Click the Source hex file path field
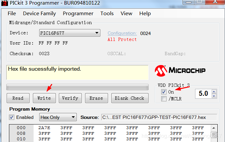This screenshot has height=142, width=225. [x=159, y=117]
